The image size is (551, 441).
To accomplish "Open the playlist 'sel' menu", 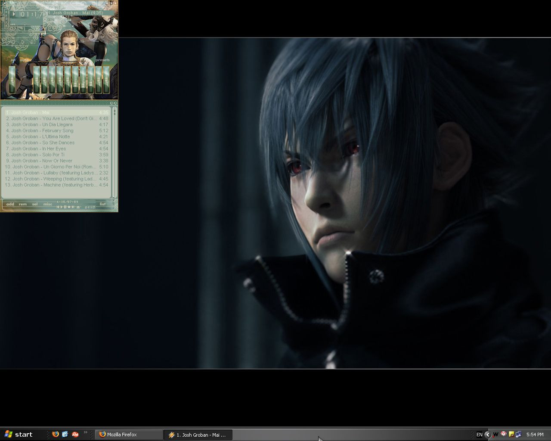I will coord(35,204).
